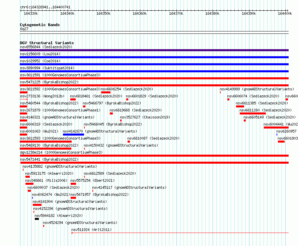Click nsv511924 (Arlt2011) label
Screen dimensions: 298x246
(91, 230)
